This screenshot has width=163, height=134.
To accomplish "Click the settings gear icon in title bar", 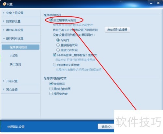I will 4,4.
